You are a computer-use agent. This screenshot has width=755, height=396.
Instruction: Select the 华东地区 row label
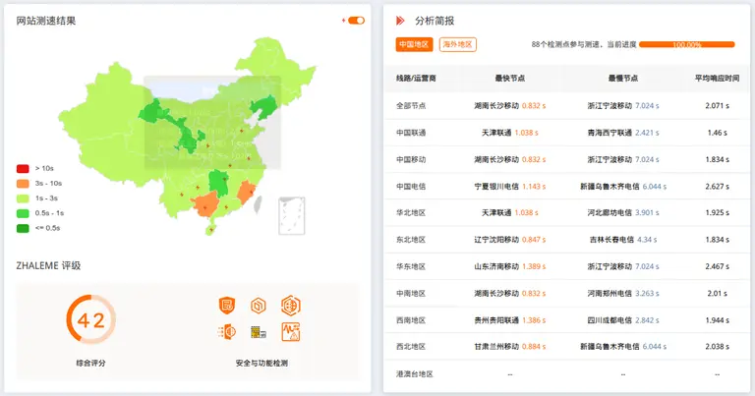(411, 266)
